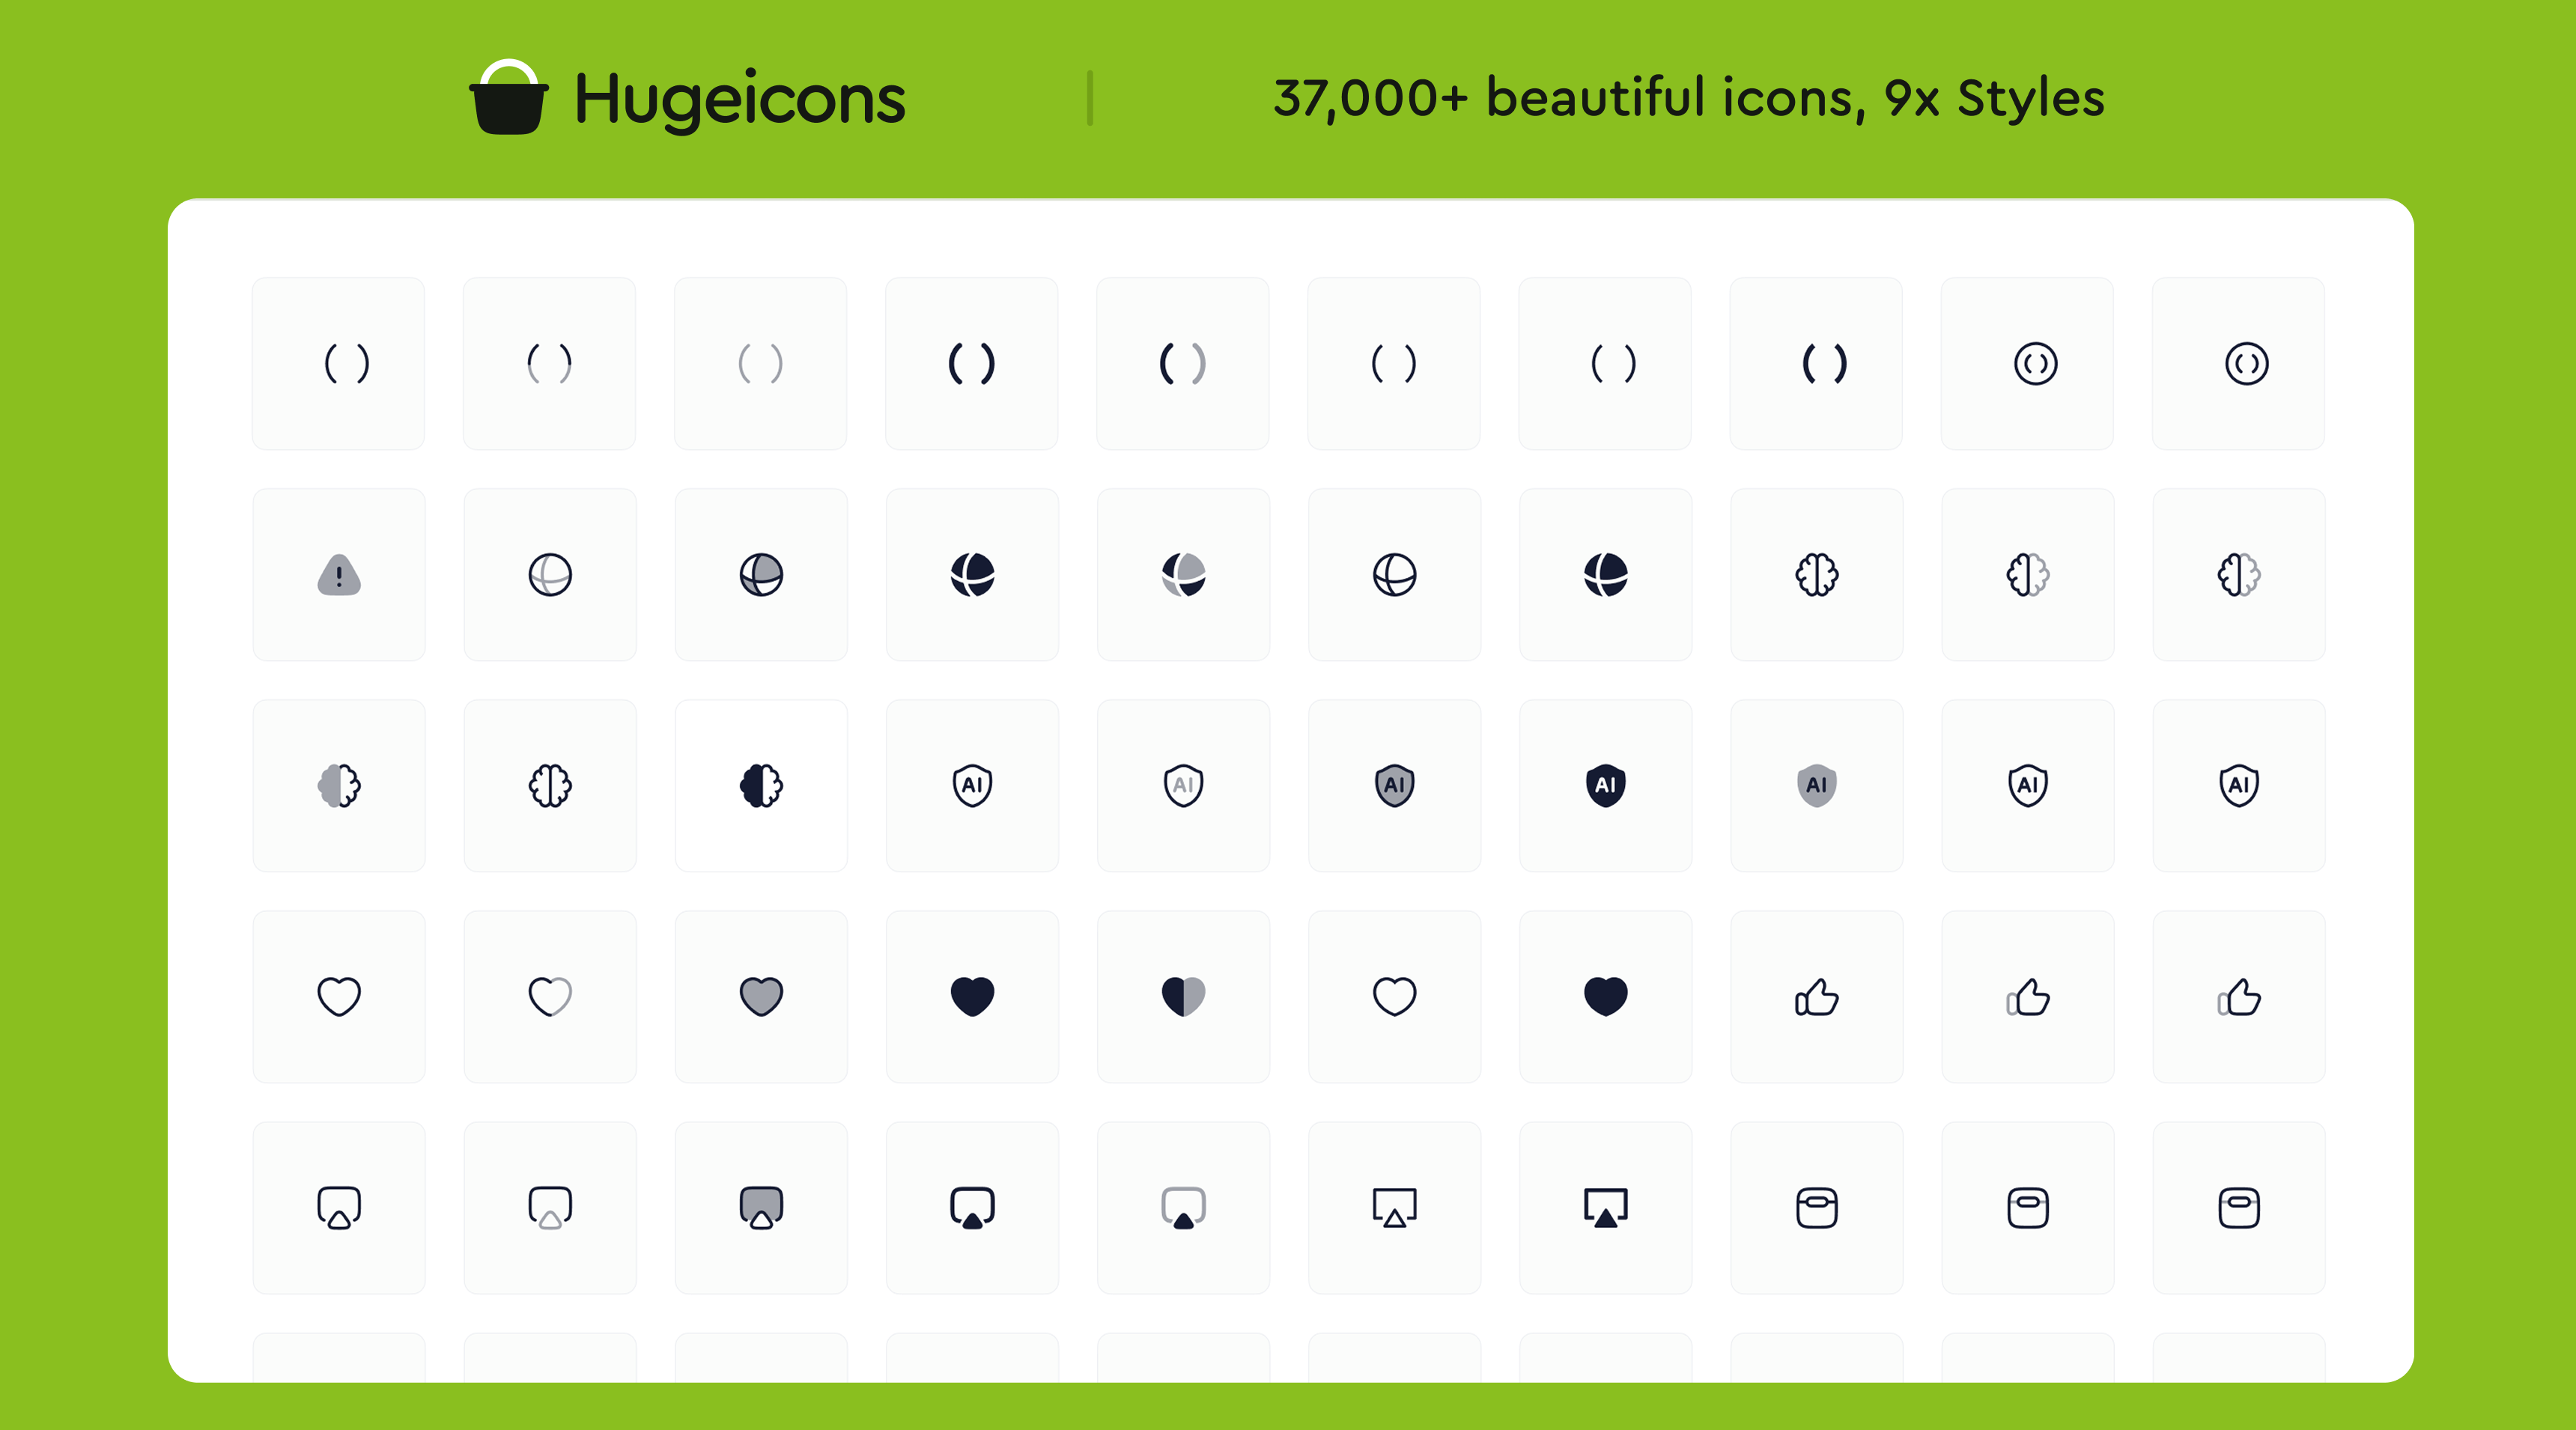The width and height of the screenshot is (2576, 1430).
Task: Pick bold parentheses with gray right bracket
Action: pos(1183,363)
